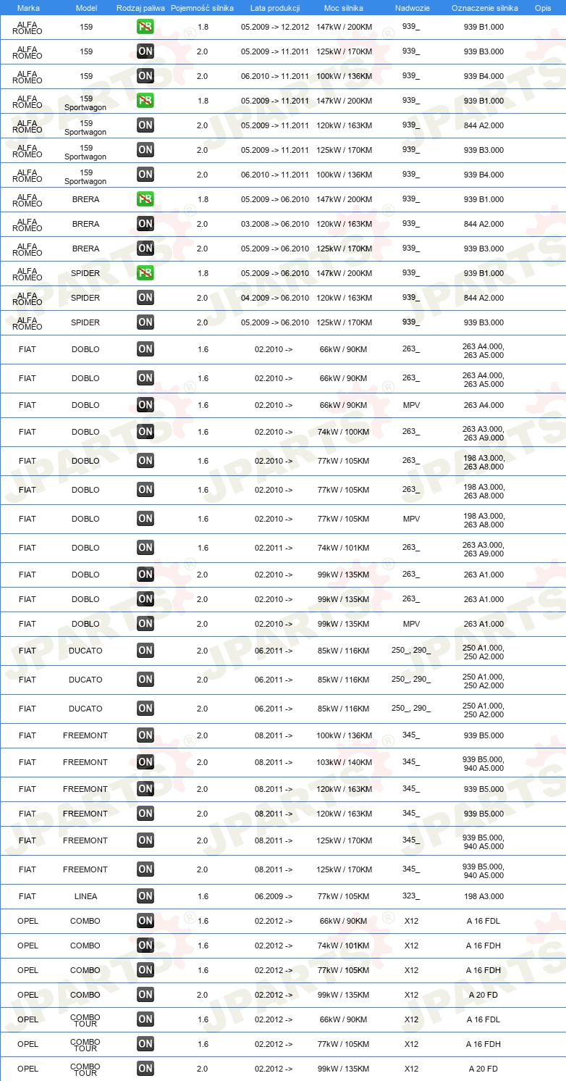Click ON diesel icon in 159 Sportwagon 163KM row
The height and width of the screenshot is (1081, 566).
coord(145,125)
